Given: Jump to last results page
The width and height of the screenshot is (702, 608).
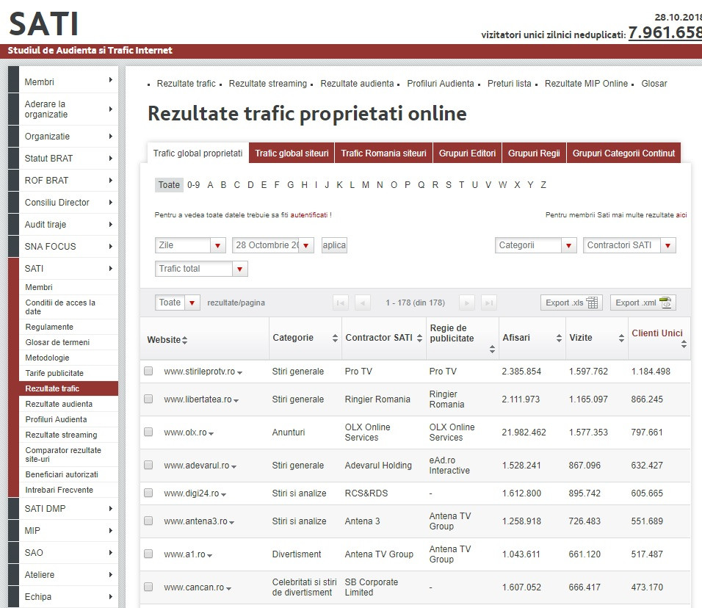Looking at the screenshot, I should click(489, 303).
